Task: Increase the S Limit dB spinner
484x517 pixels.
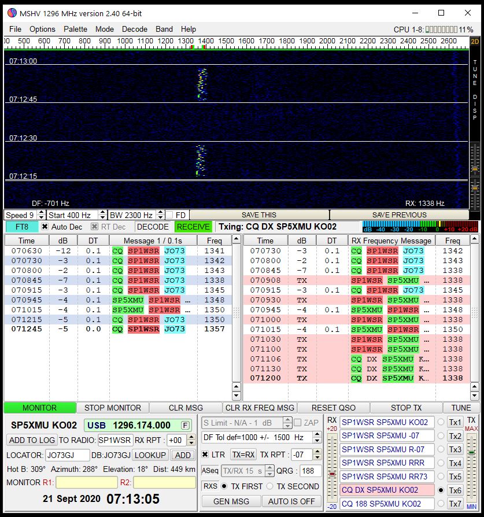Action: (287, 420)
